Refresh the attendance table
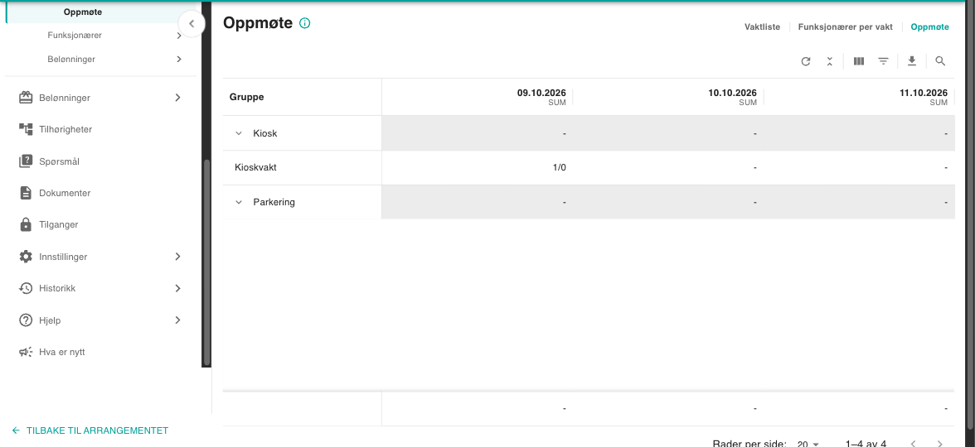This screenshot has width=975, height=447. click(806, 61)
